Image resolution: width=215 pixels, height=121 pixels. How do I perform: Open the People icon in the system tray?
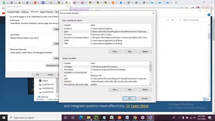tap(174, 118)
